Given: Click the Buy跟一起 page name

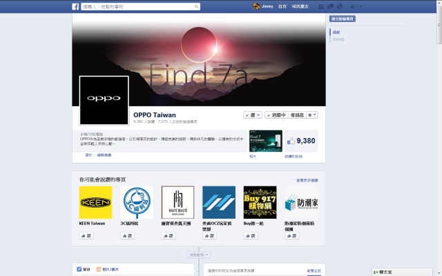Looking at the screenshot, I should [x=253, y=224].
